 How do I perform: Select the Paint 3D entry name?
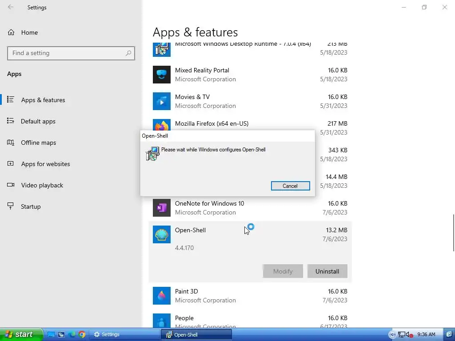(x=186, y=291)
